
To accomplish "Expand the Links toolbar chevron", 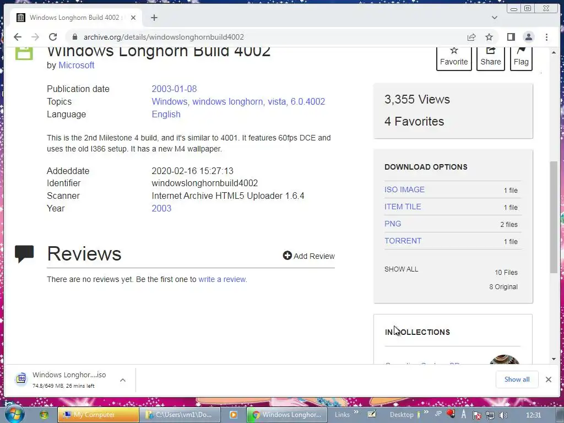I will [x=356, y=412].
